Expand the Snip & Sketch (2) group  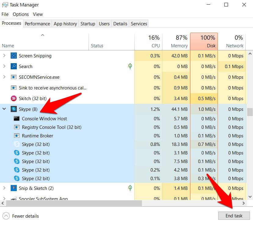click(4, 188)
